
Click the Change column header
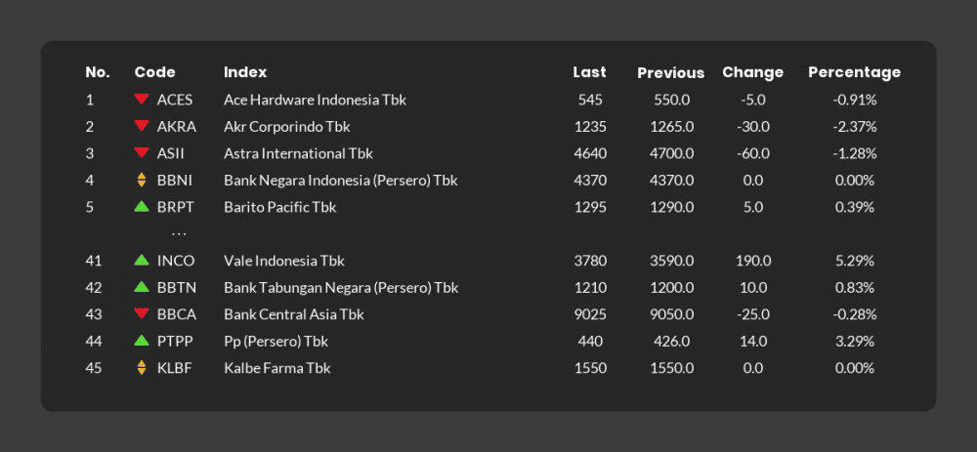752,72
